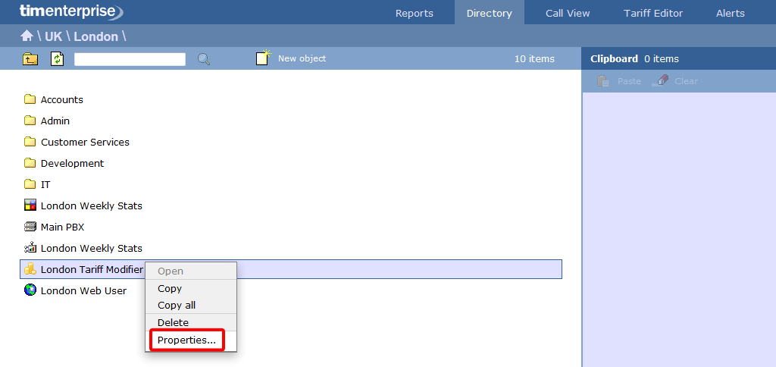Viewport: 776px width, 367px height.
Task: Open the Tariff Editor tab
Action: pos(652,13)
